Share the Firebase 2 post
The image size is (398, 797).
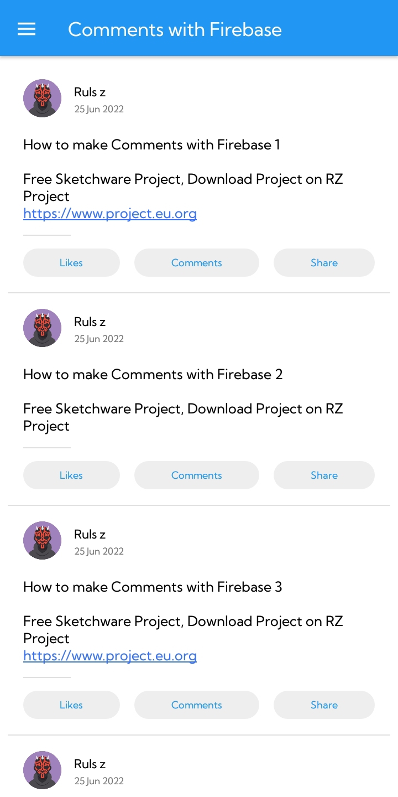(x=324, y=475)
